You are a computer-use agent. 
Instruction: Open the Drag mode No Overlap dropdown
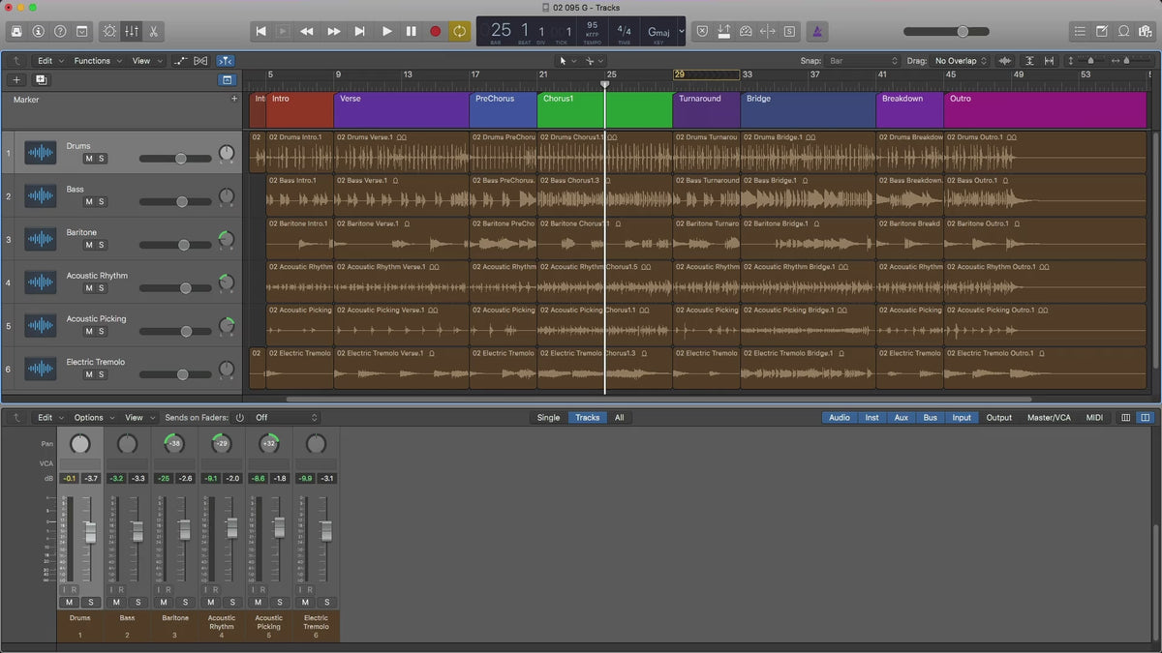tap(961, 61)
